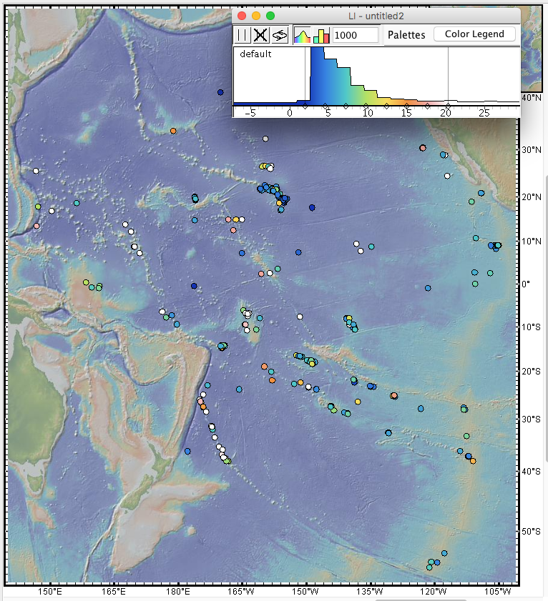548x601 pixels.
Task: Select the diamond marker at value 10
Action: point(366,106)
